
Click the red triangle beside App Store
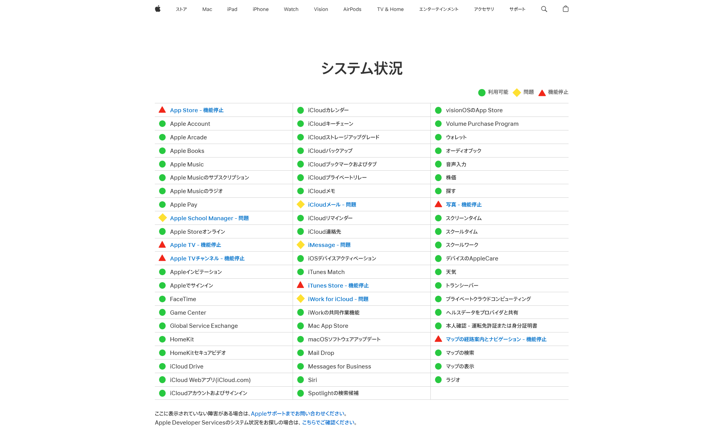click(x=162, y=110)
